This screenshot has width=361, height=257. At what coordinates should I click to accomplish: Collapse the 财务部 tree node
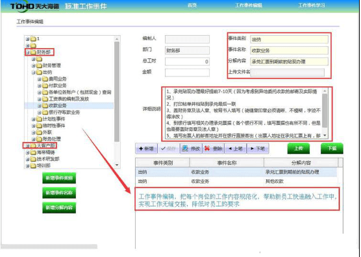click(28, 53)
